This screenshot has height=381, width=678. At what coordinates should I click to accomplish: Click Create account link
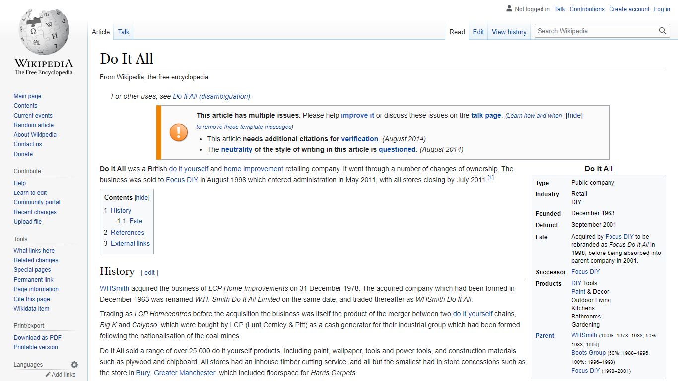629,9
